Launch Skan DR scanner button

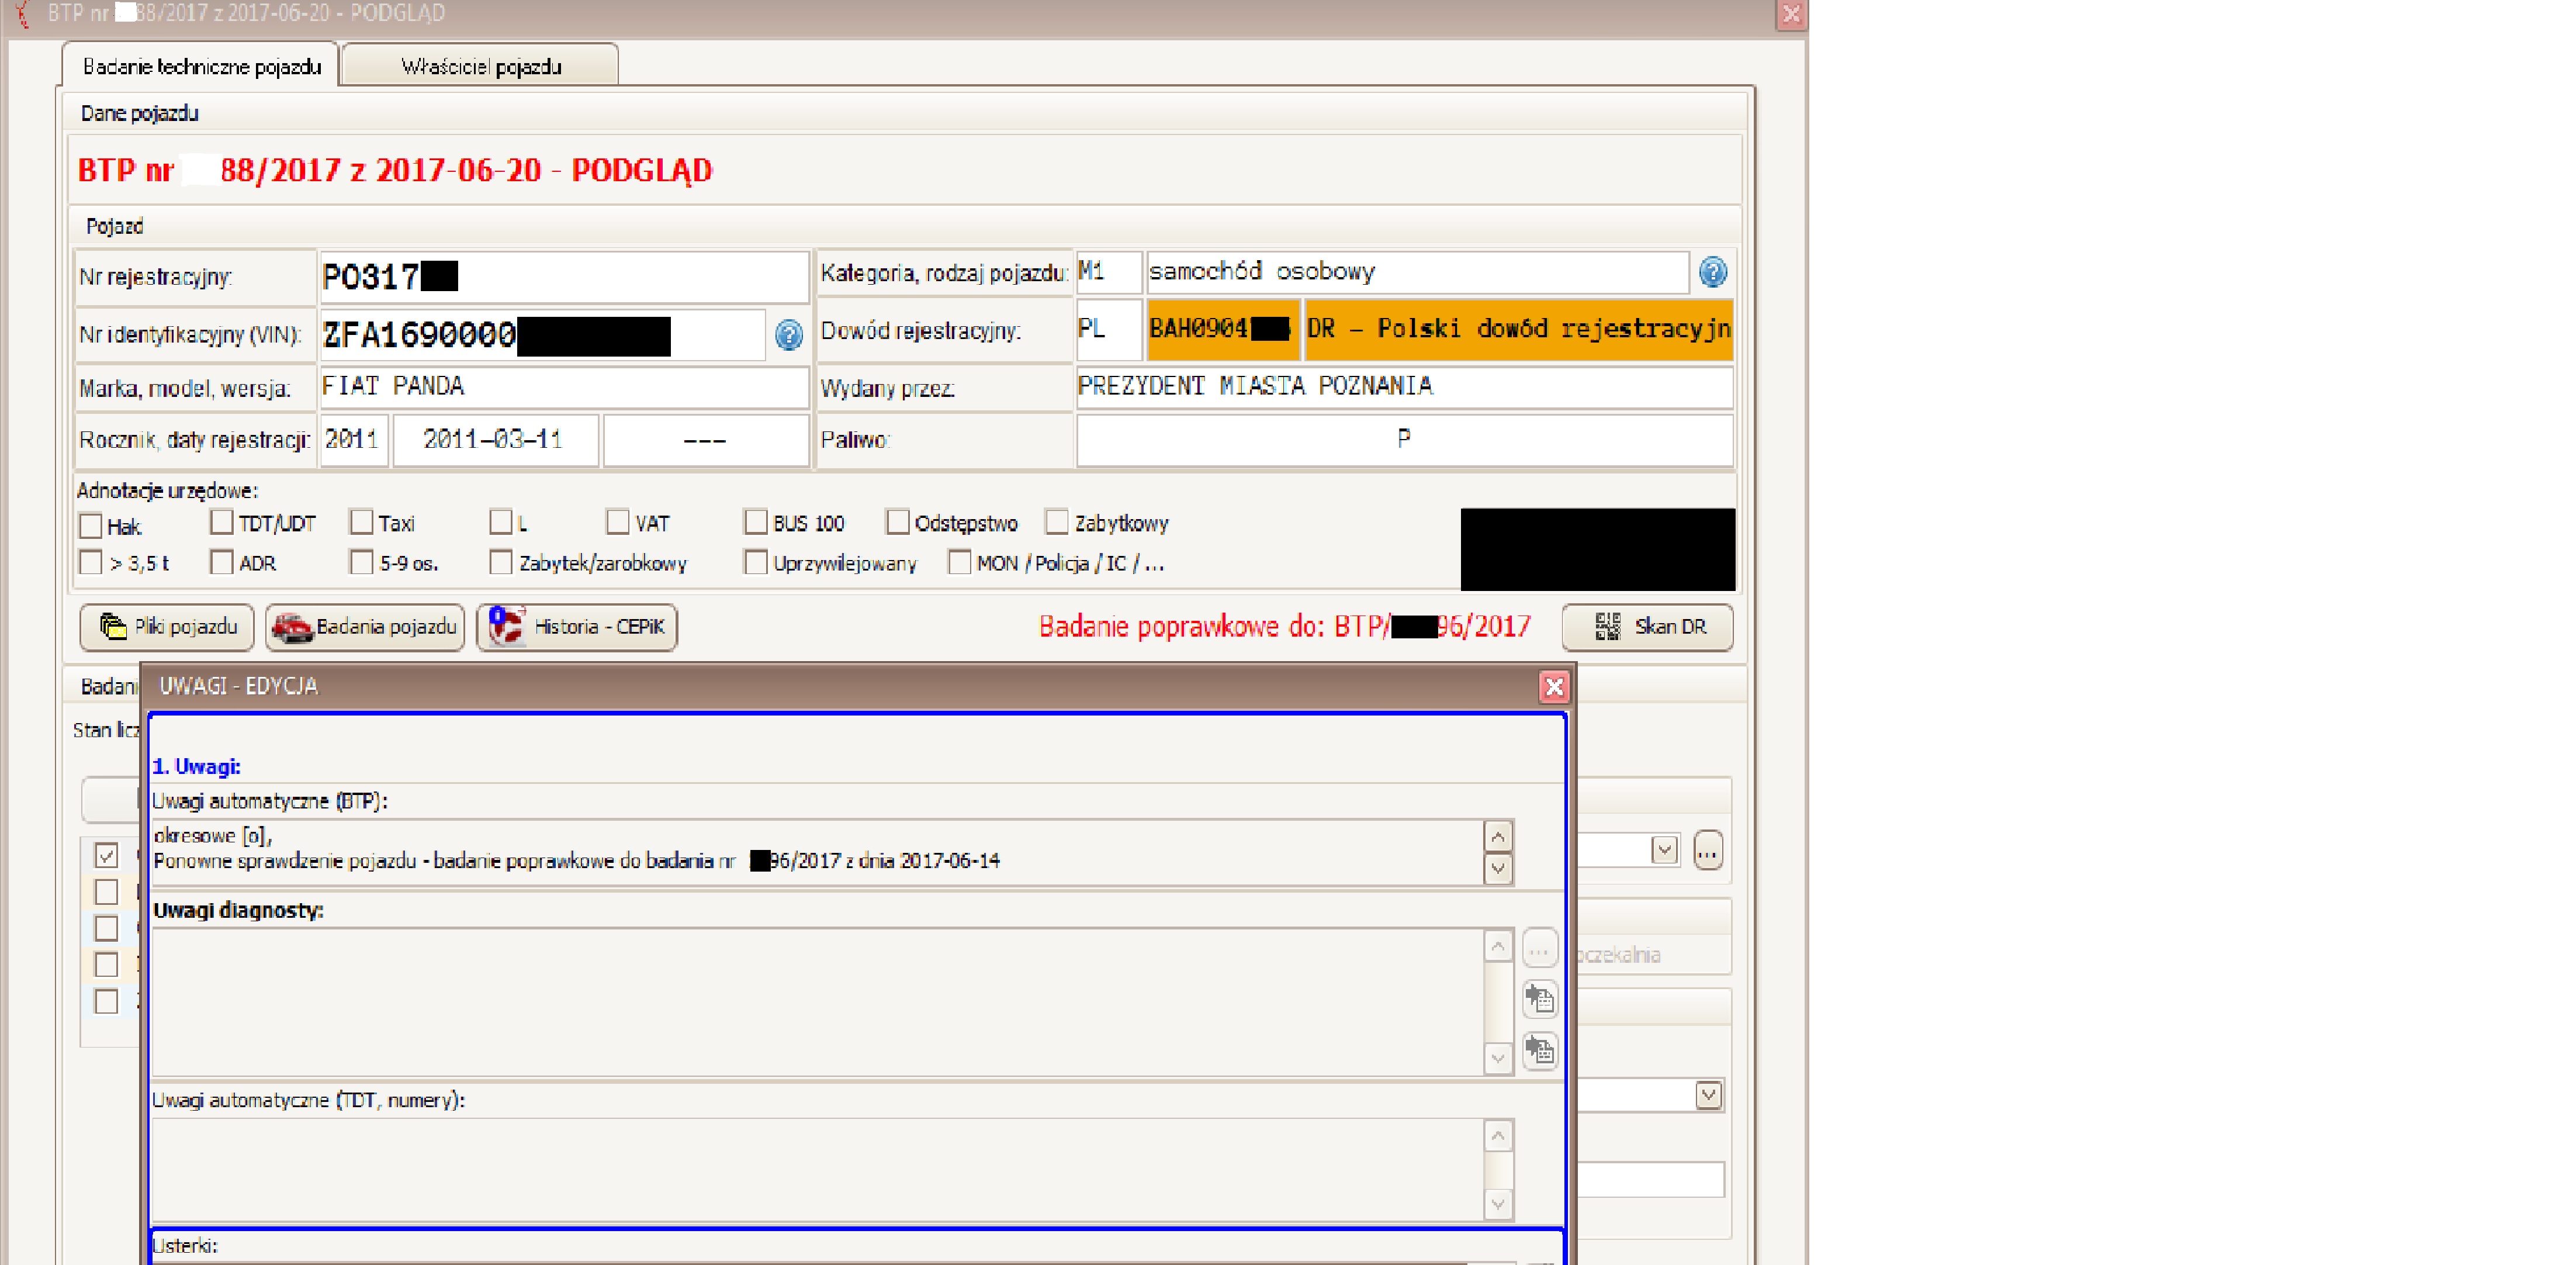[1647, 627]
